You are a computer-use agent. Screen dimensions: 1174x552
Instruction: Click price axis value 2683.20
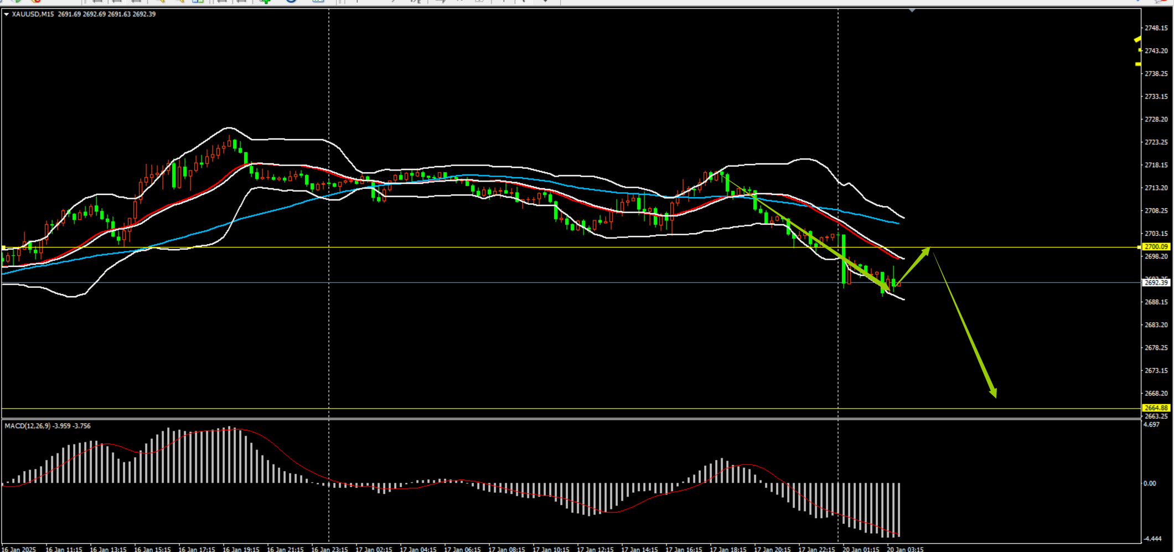[1156, 325]
